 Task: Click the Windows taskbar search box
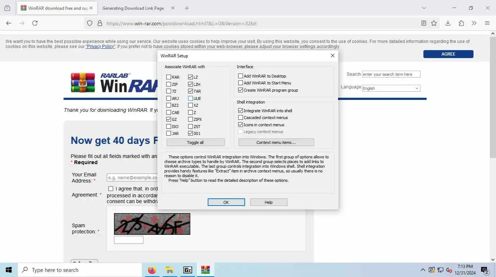point(80,270)
